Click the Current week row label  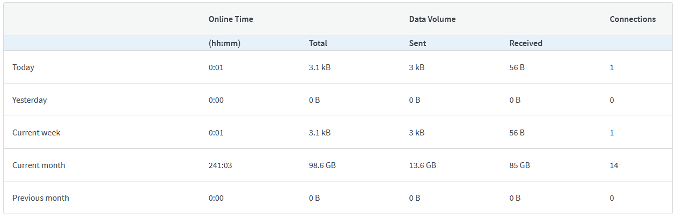click(36, 133)
